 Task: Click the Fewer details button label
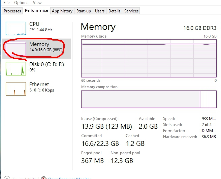[x=24, y=178]
